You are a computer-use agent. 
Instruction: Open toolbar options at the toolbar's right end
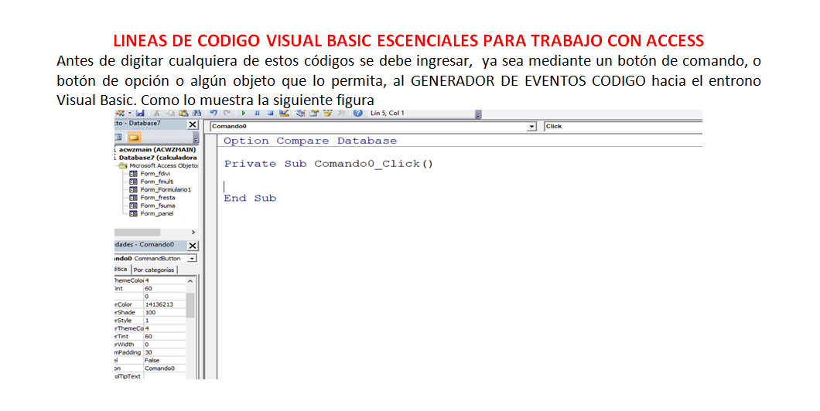click(478, 115)
